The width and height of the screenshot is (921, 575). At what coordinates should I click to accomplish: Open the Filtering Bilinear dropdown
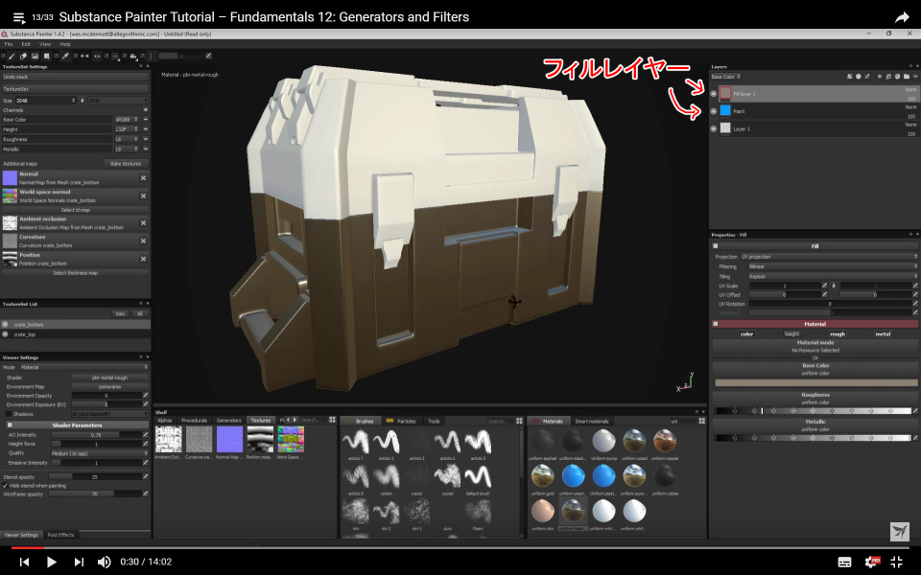pyautogui.click(x=833, y=266)
